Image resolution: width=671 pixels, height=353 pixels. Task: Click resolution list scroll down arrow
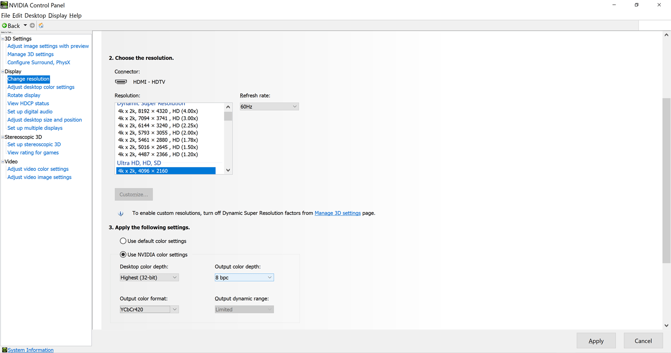coord(228,170)
